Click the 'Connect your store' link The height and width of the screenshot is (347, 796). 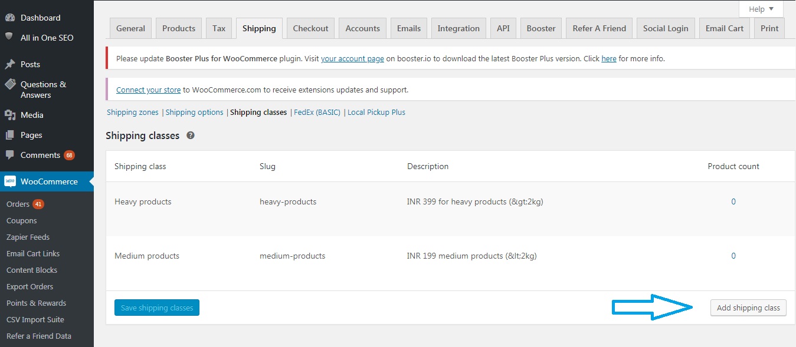148,90
